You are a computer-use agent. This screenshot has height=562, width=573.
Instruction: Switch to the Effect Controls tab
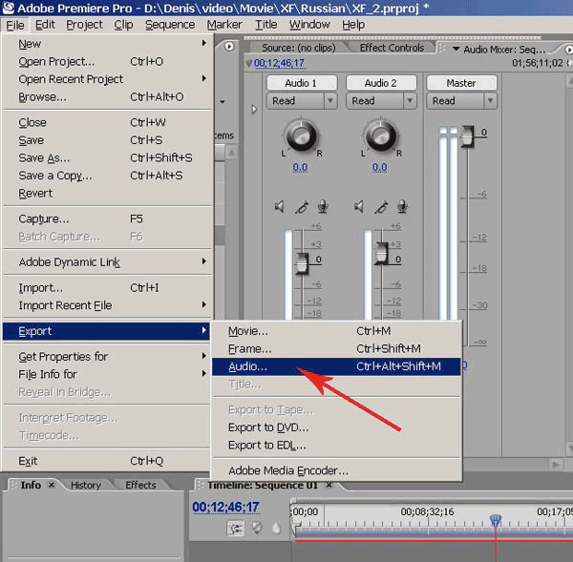[x=392, y=48]
